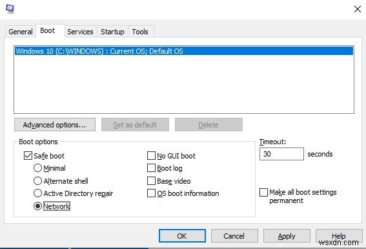Open the Tools tab

click(140, 32)
